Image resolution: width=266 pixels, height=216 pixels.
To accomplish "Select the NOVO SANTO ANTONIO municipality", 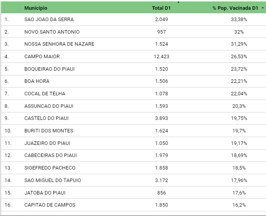I will click(x=52, y=32).
